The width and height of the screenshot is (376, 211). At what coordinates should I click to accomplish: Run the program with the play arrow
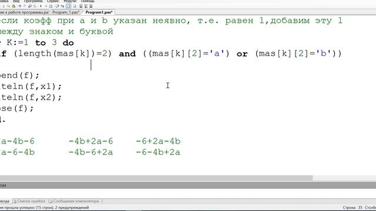coord(41,6)
